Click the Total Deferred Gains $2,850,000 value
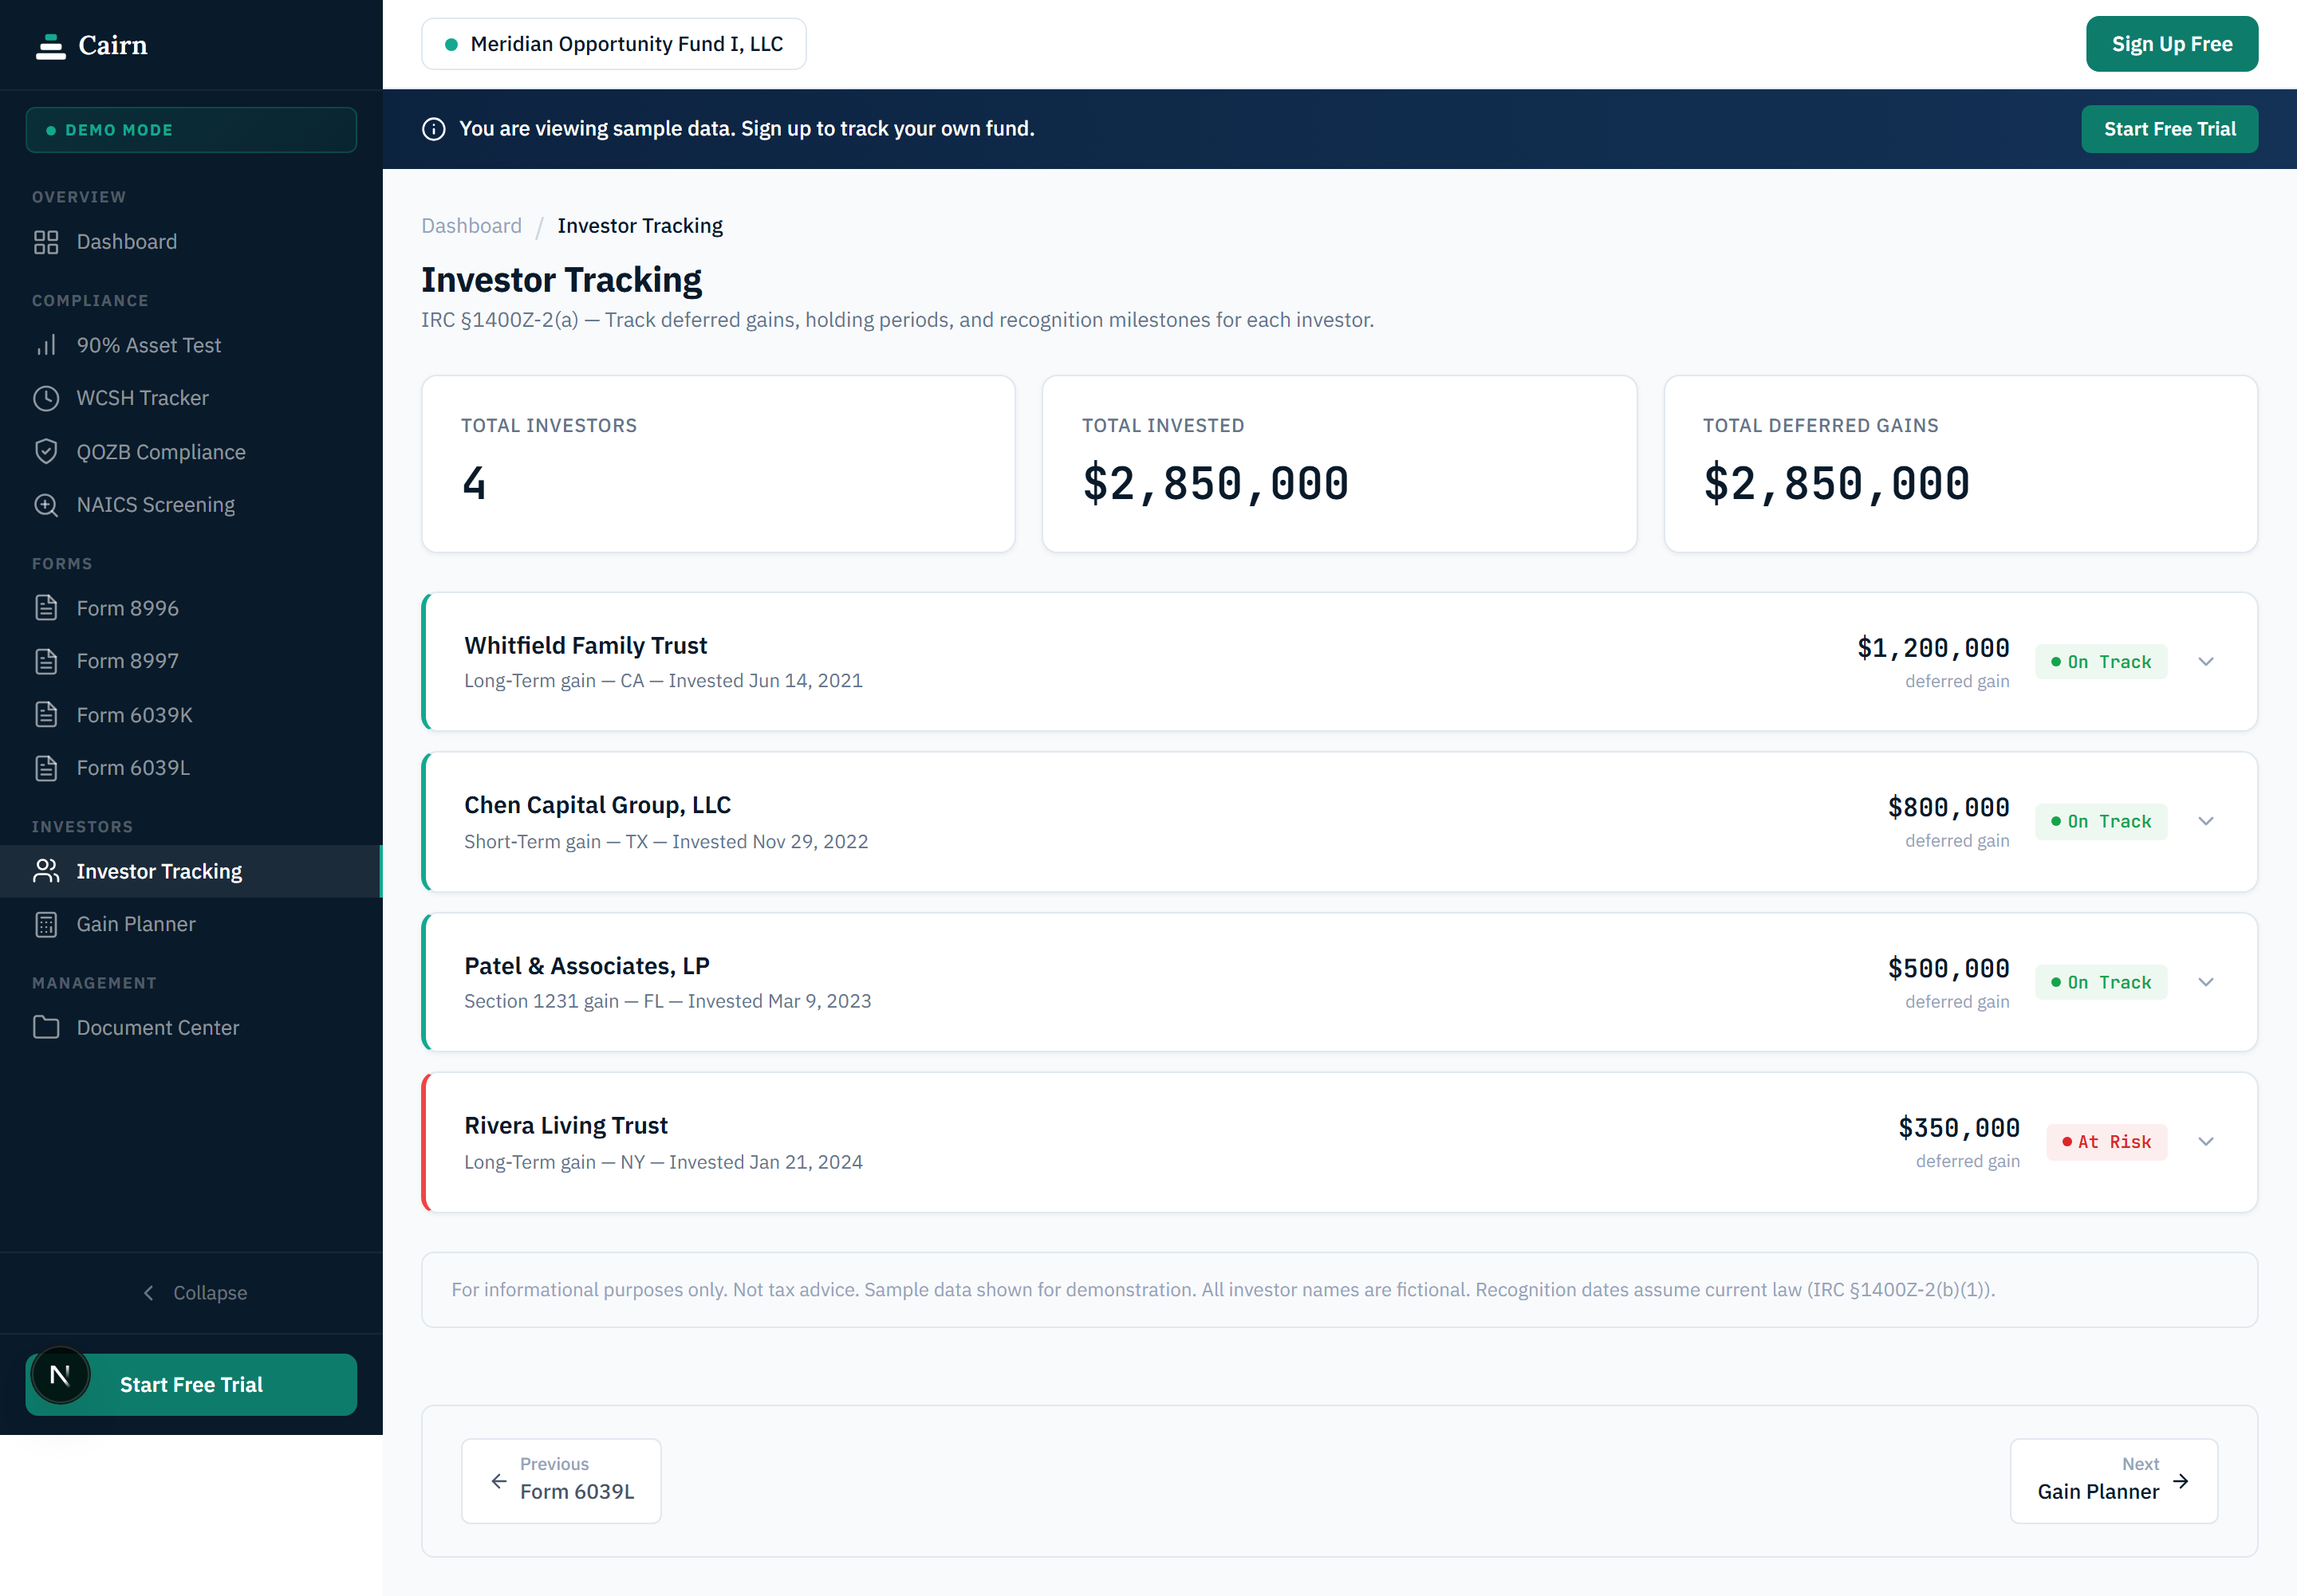 (x=1837, y=485)
